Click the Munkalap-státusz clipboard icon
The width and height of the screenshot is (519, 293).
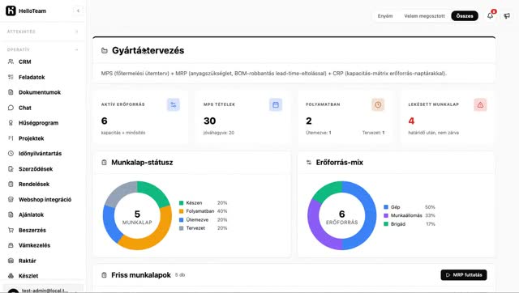pos(104,163)
